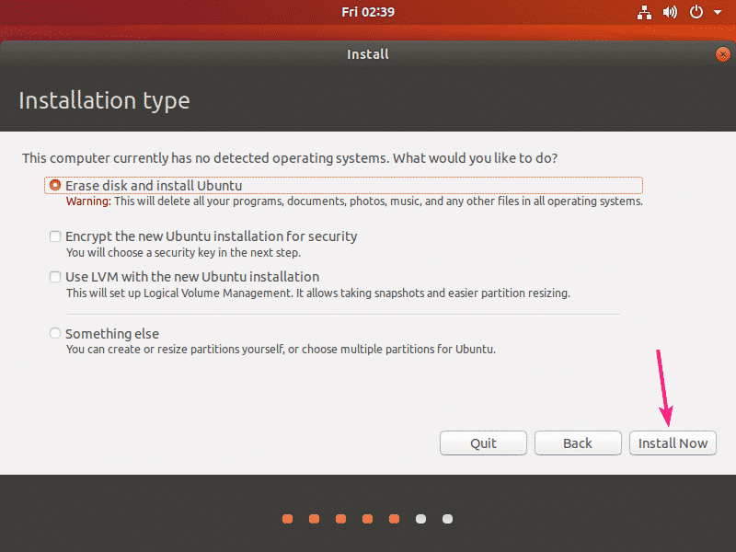Click the orange close icon on the Install window
This screenshot has width=736, height=552.
pos(722,53)
